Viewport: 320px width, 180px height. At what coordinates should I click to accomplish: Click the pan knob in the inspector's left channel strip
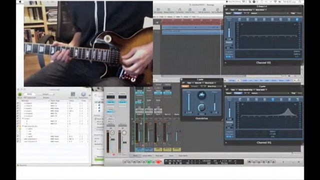[112, 133]
